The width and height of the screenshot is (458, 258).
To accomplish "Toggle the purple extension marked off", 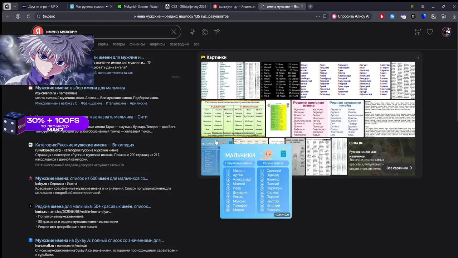I will coord(403,16).
